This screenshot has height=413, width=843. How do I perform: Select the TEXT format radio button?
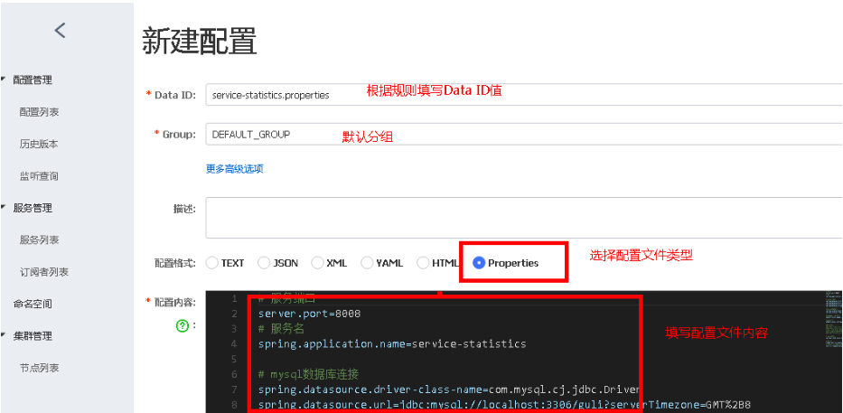click(x=211, y=263)
